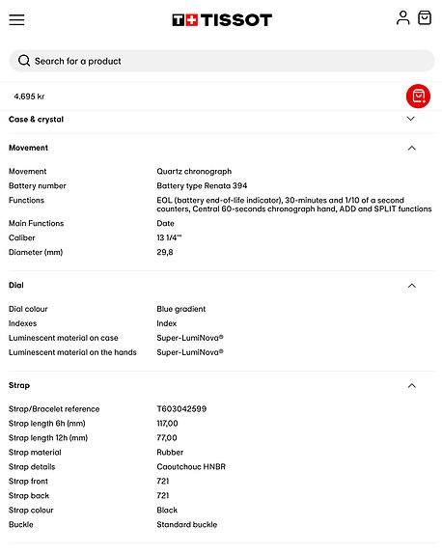This screenshot has width=442, height=555.
Task: Collapse the Strap section chevron
Action: point(411,385)
